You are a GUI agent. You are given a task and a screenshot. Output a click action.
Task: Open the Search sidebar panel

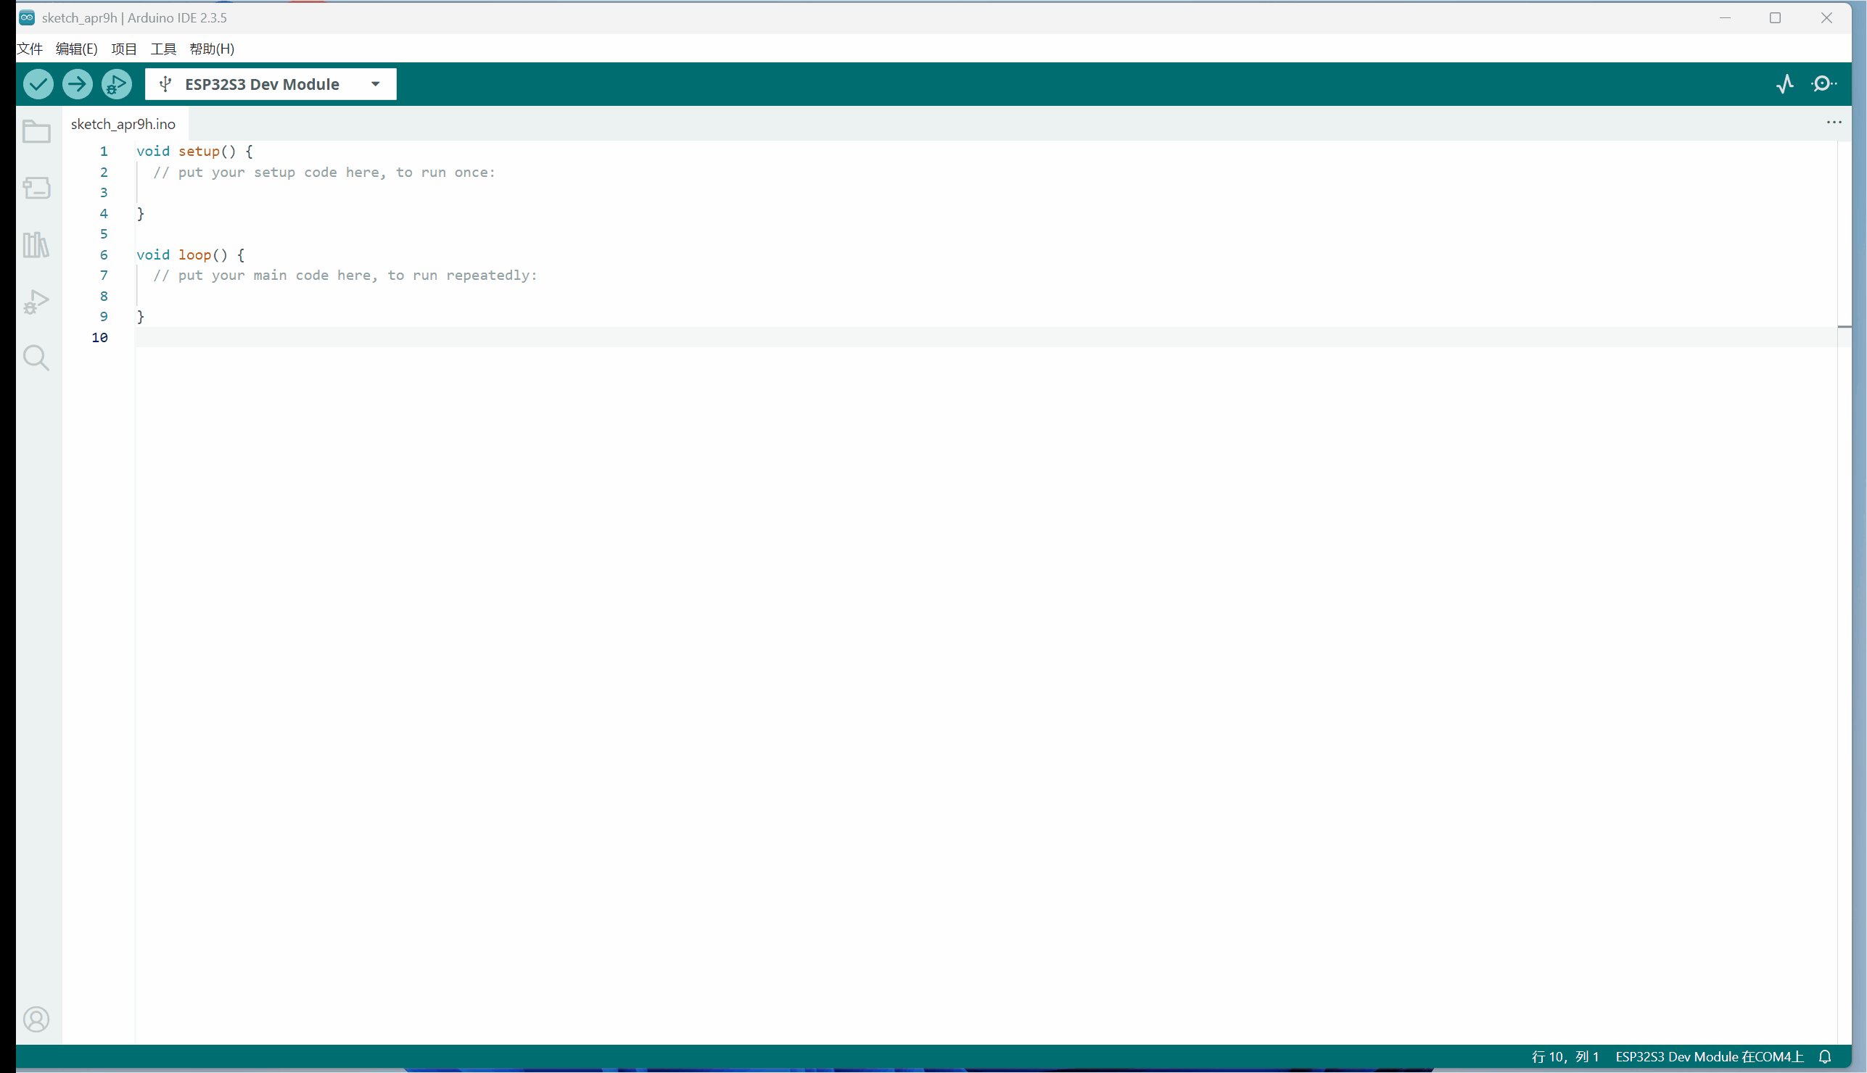(36, 357)
